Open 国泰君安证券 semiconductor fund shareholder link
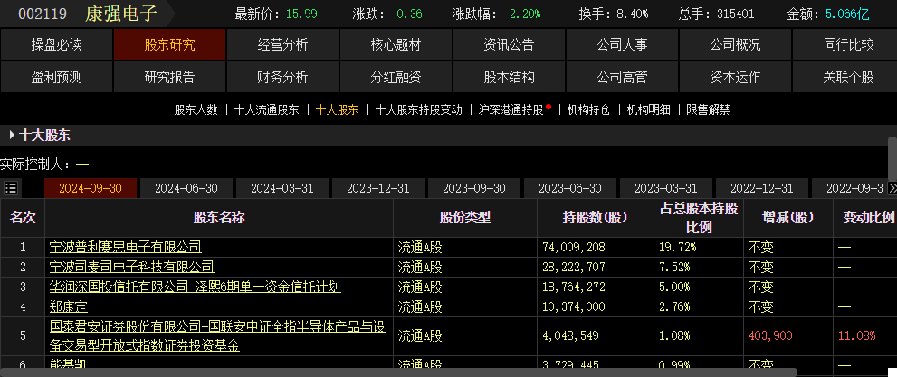This screenshot has width=897, height=377. 217,336
